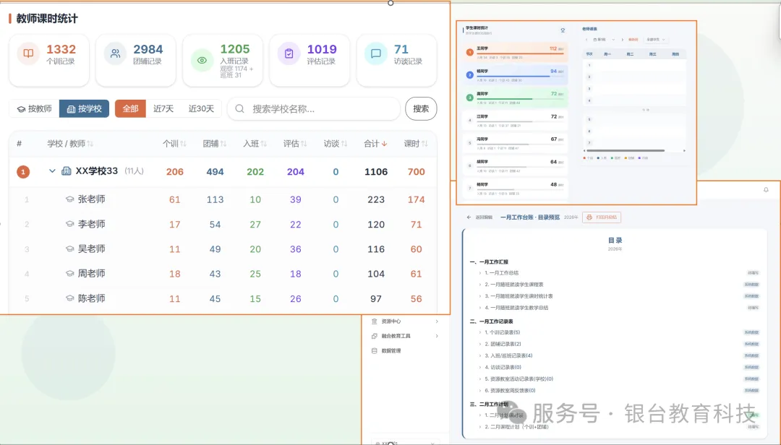Open the 全部学生 dropdown in the timetable panel

click(x=655, y=39)
